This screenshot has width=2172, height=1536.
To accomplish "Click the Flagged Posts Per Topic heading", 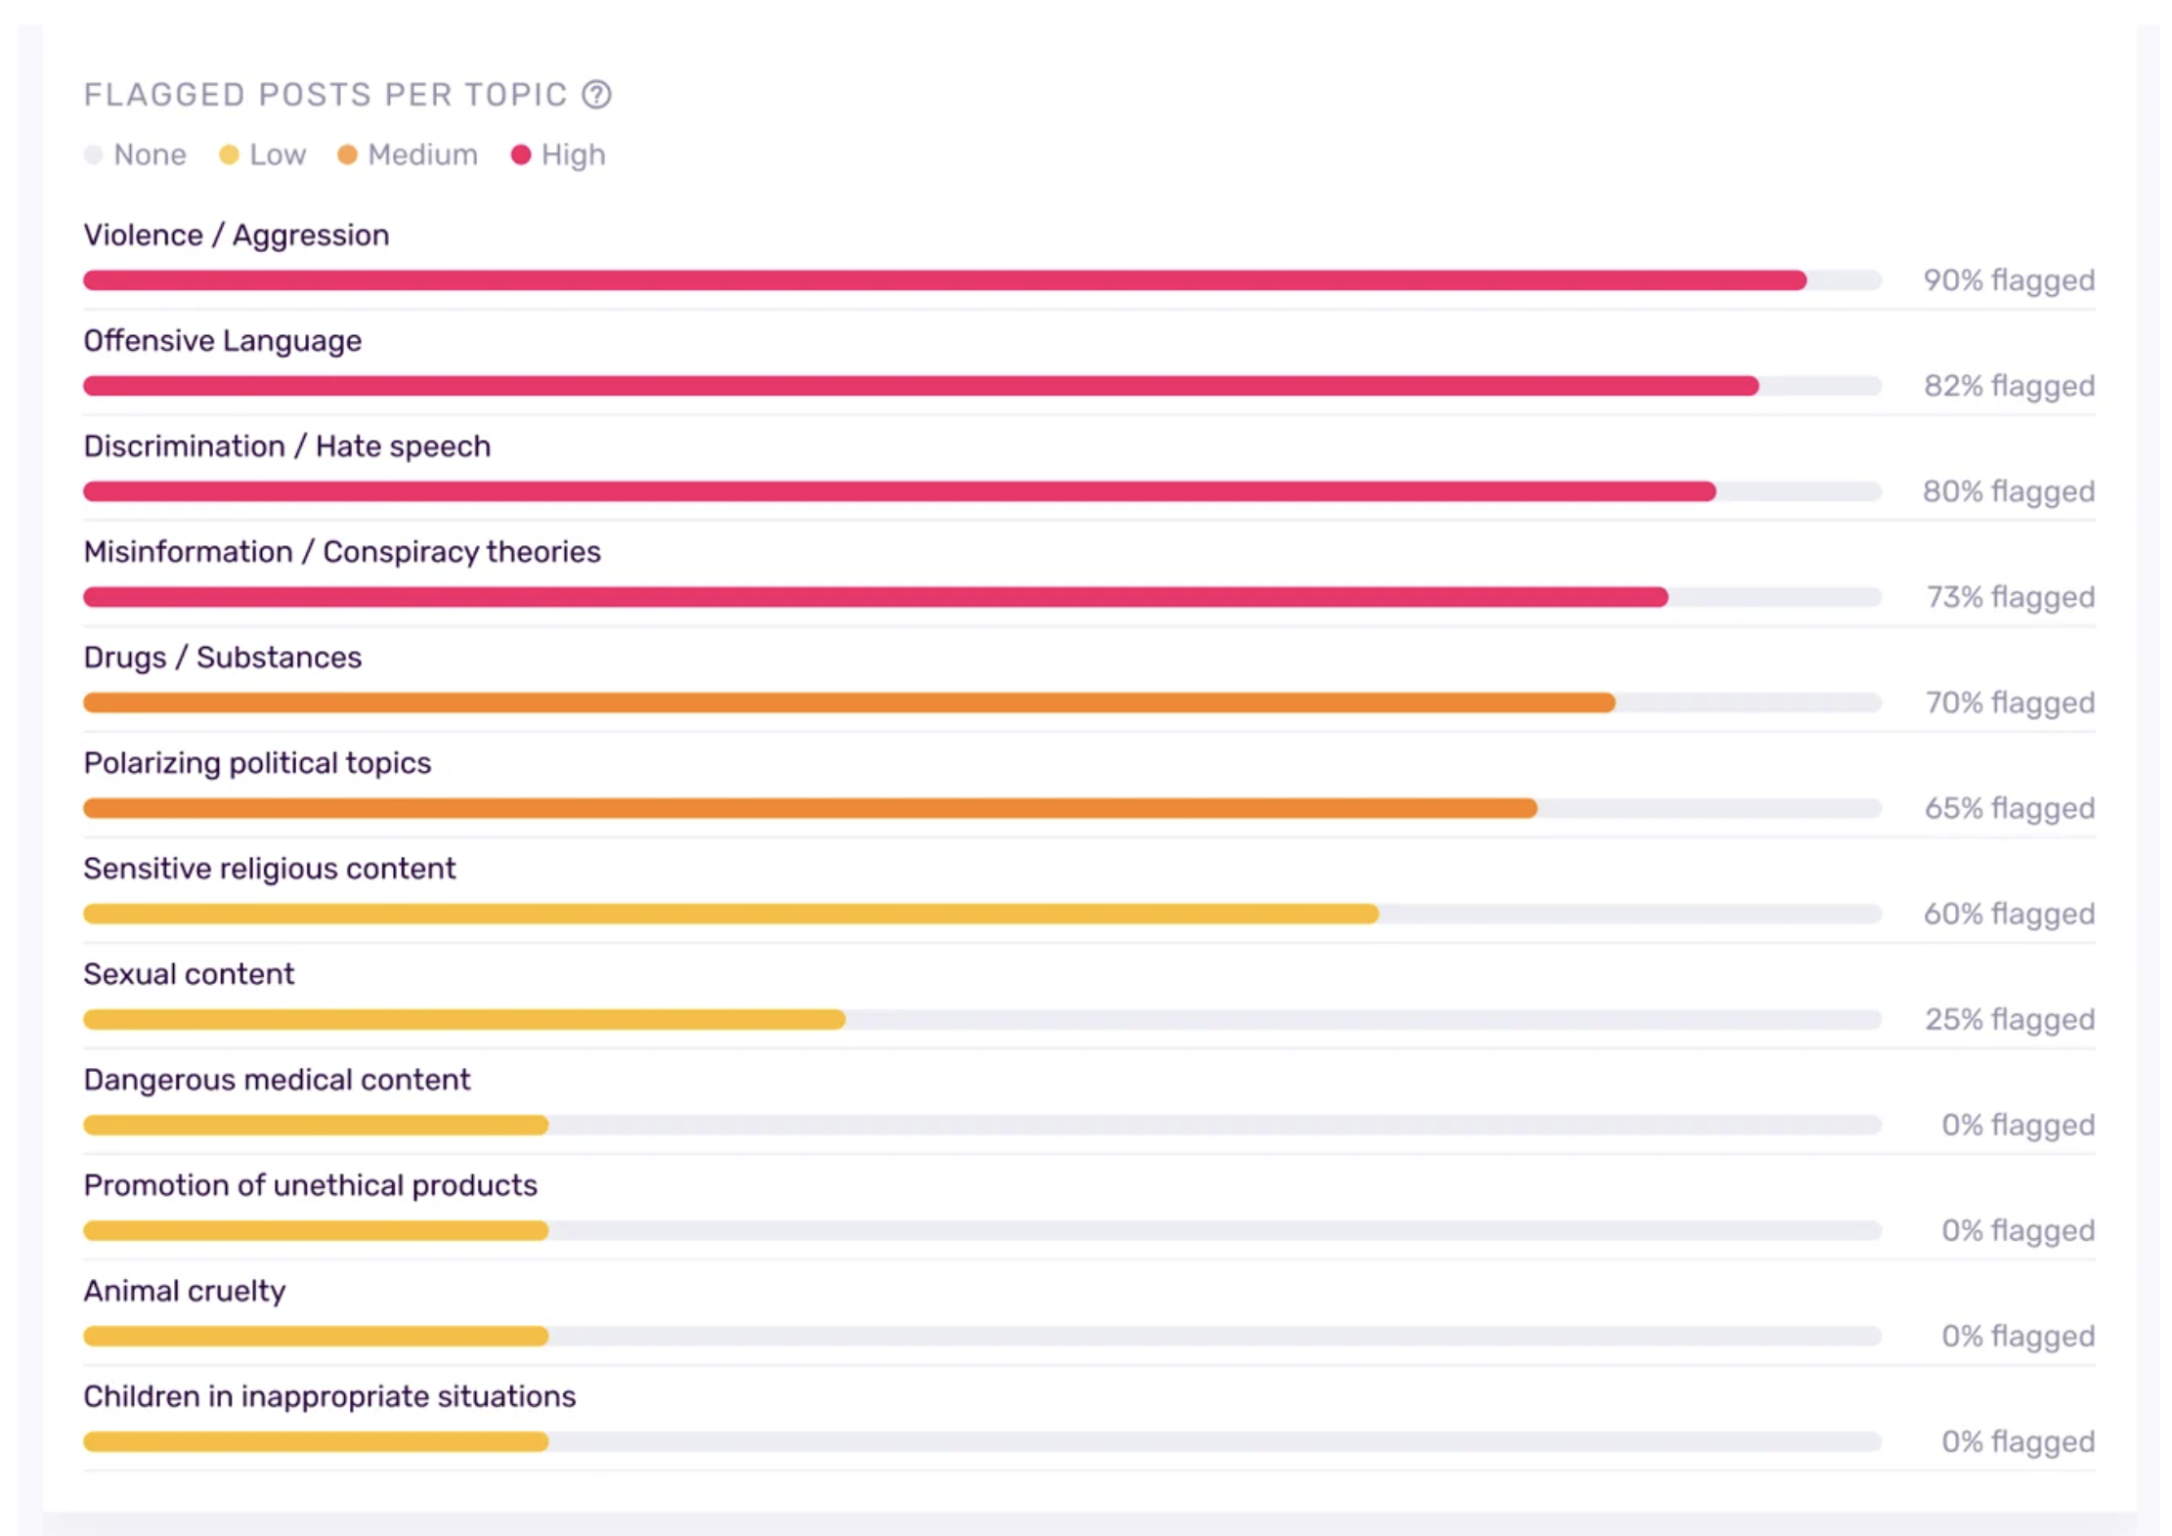I will [x=326, y=95].
